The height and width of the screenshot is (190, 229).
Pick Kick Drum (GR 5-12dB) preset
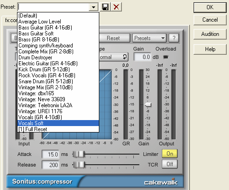[58, 69]
